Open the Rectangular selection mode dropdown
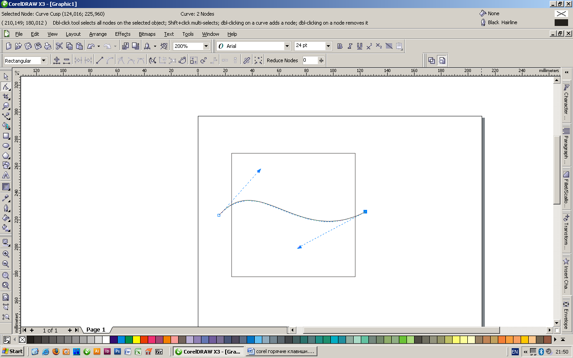This screenshot has height=358, width=573. [44, 60]
